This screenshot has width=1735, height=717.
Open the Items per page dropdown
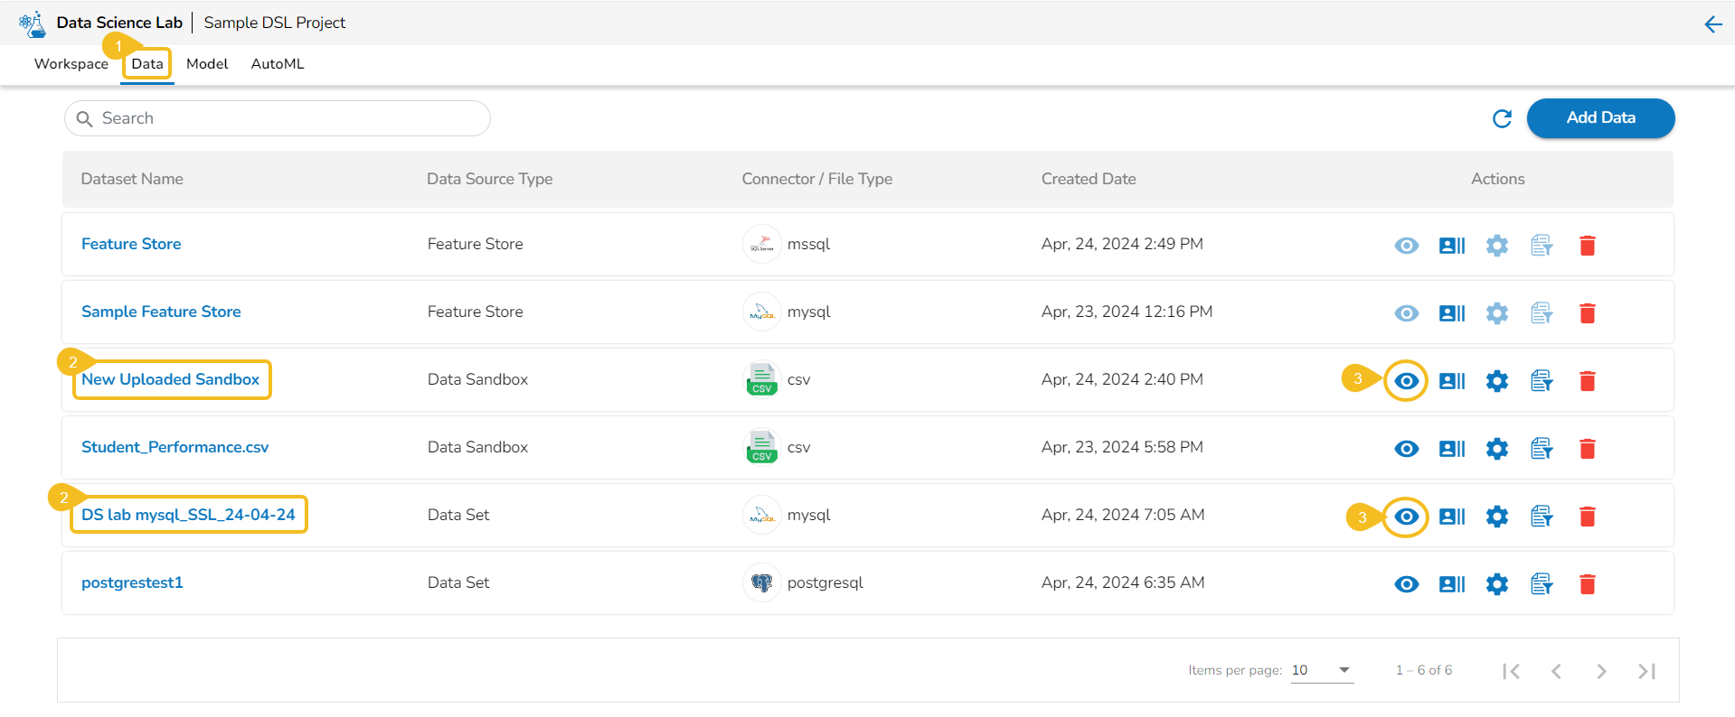[x=1322, y=670]
